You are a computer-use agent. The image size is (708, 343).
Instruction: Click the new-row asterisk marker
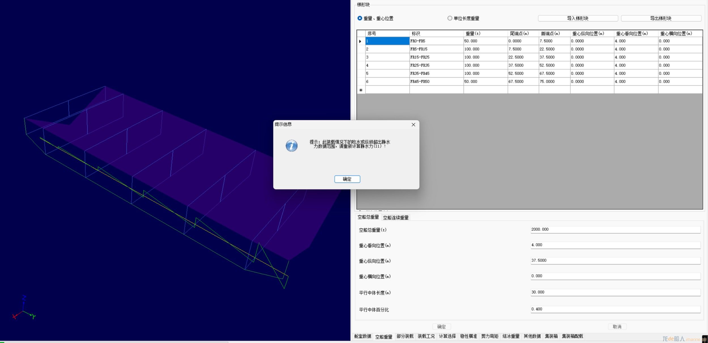(361, 90)
